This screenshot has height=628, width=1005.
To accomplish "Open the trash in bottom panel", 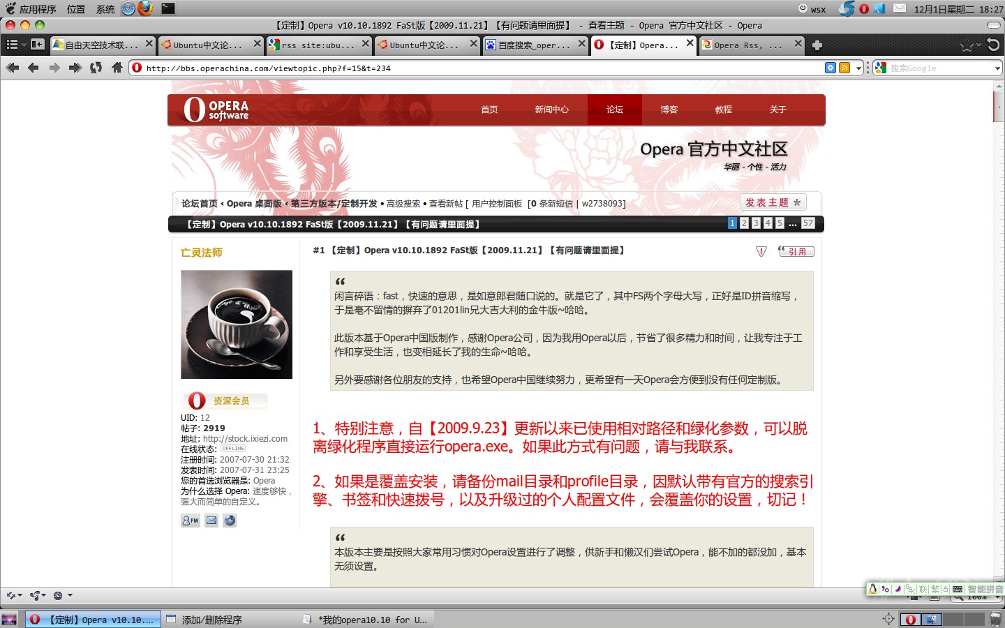I will pyautogui.click(x=996, y=619).
